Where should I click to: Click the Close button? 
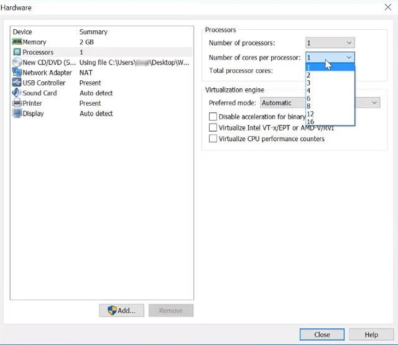coord(322,334)
